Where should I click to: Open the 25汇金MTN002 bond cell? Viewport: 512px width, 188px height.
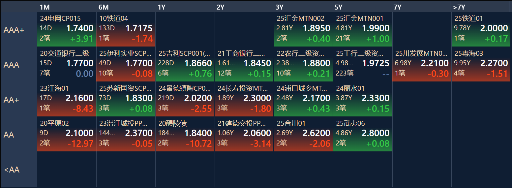click(x=303, y=30)
